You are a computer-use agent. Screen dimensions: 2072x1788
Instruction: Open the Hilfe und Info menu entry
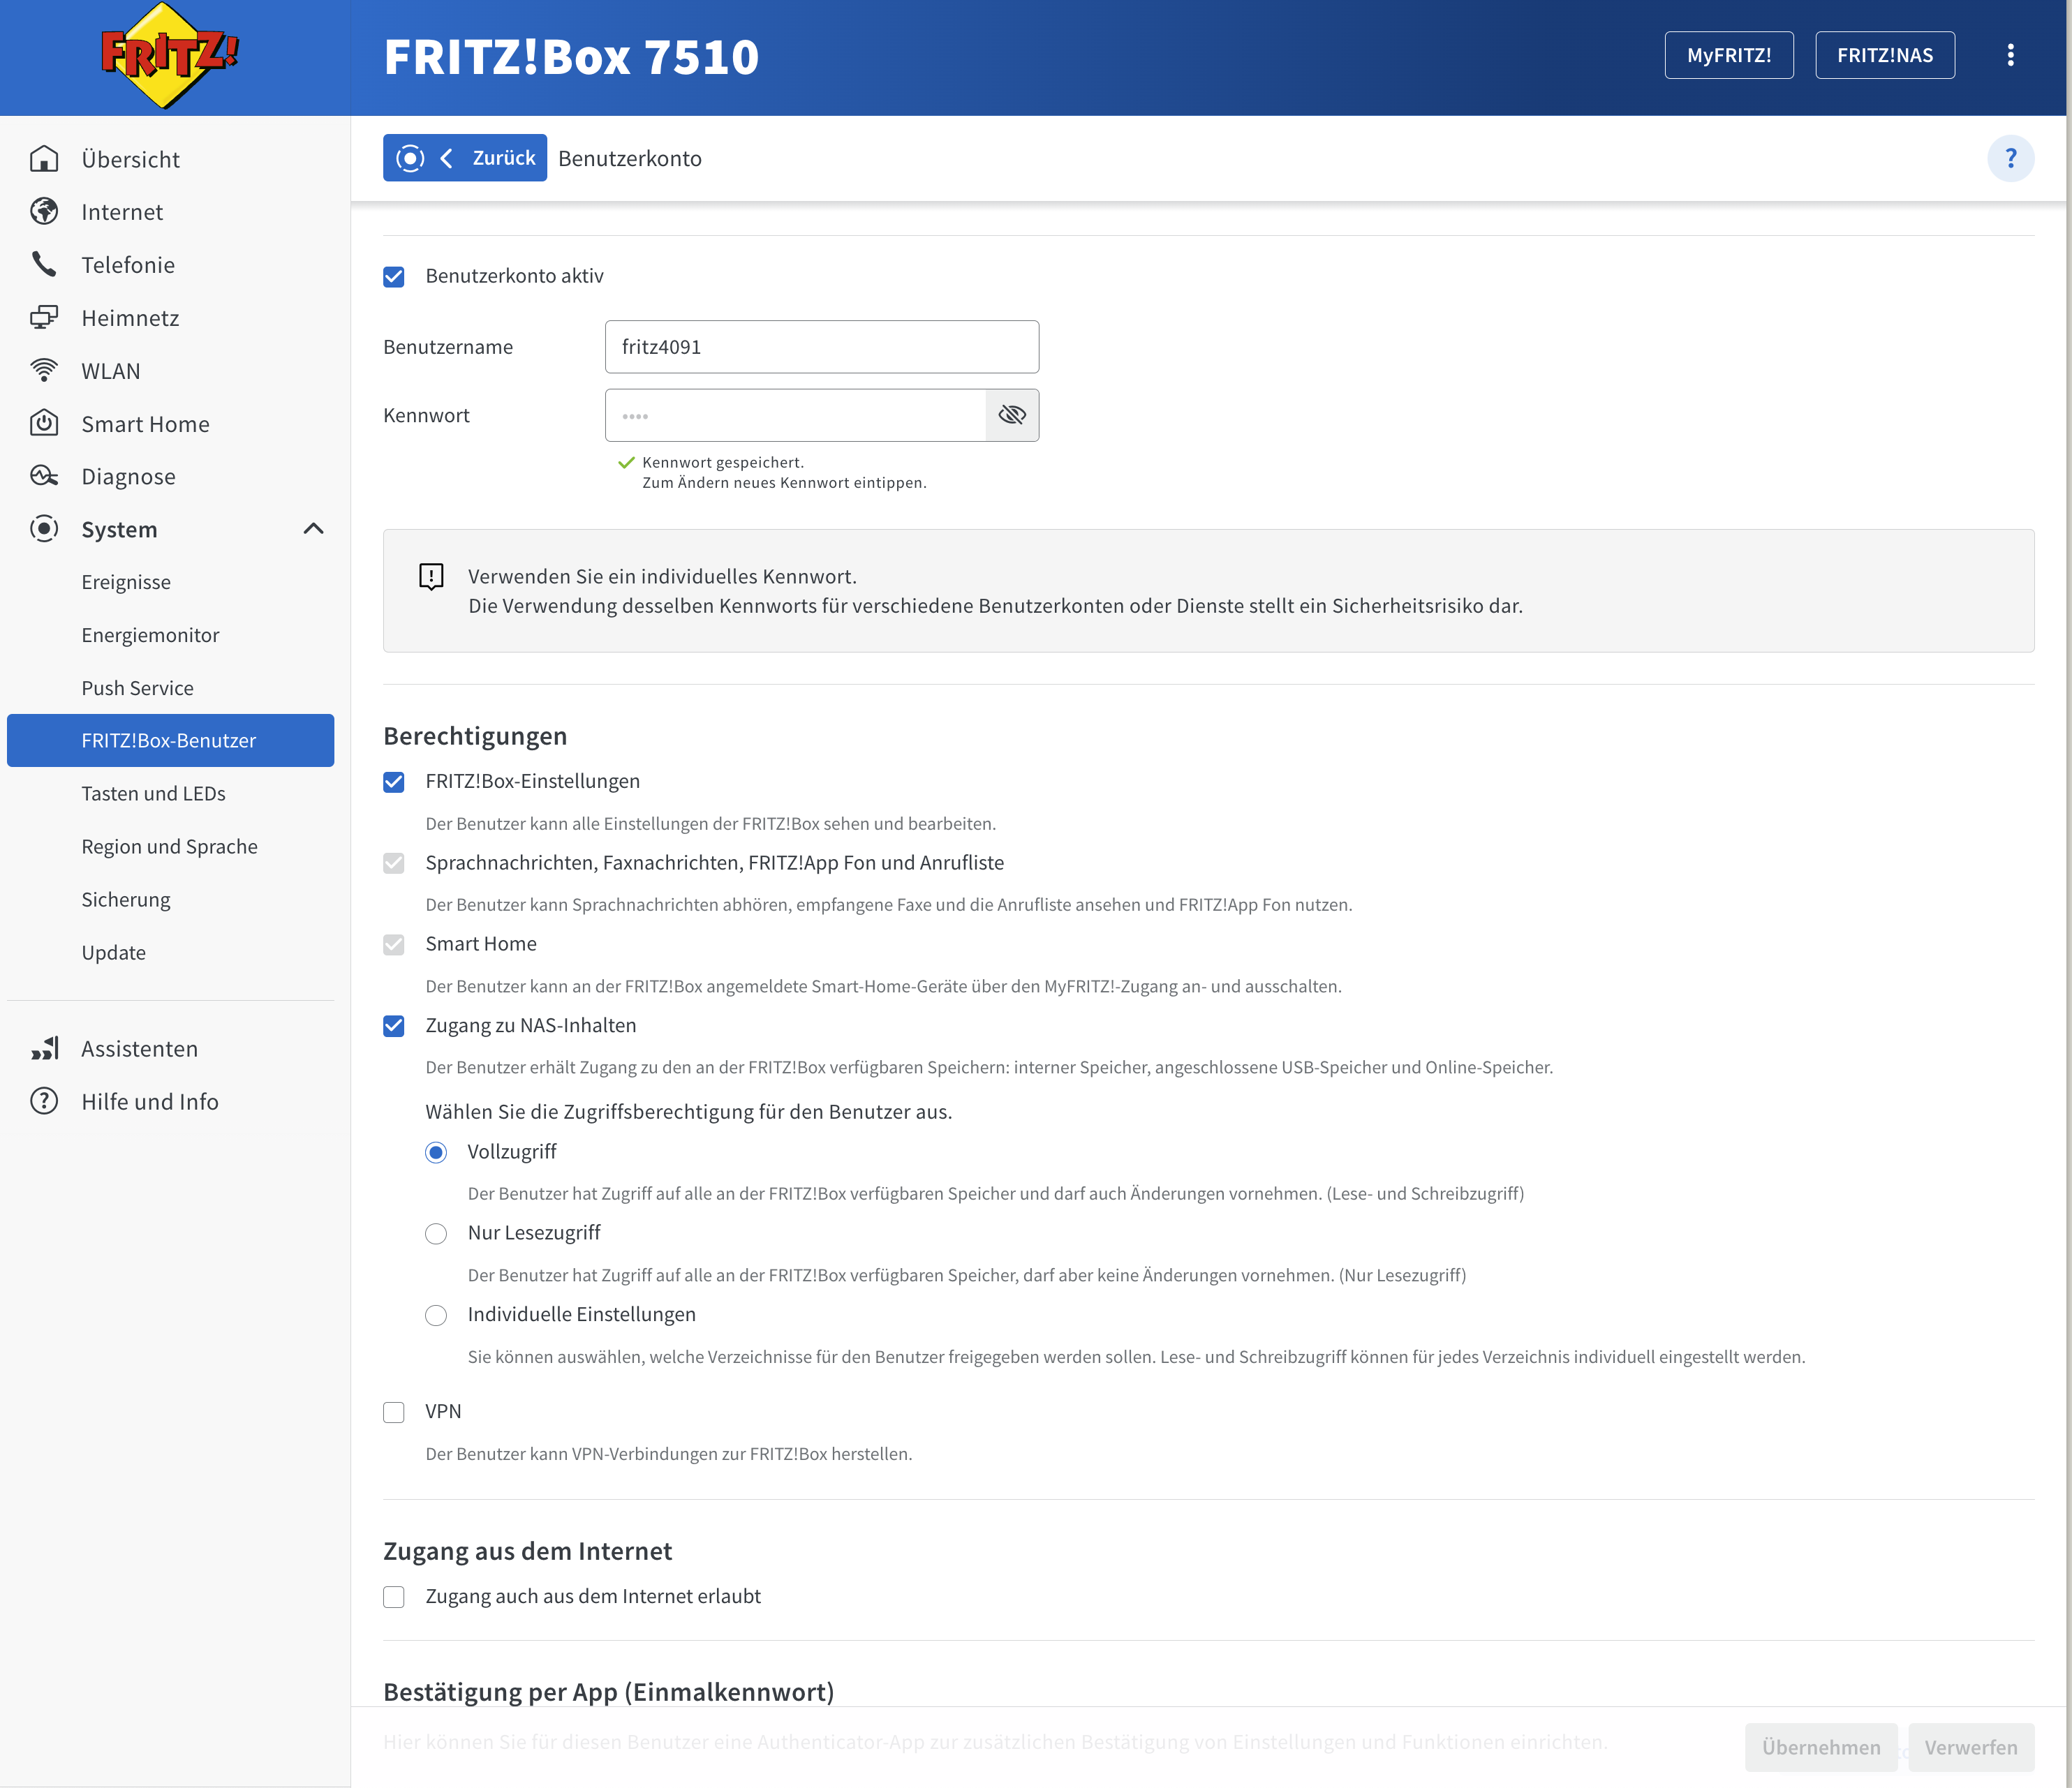point(170,1101)
